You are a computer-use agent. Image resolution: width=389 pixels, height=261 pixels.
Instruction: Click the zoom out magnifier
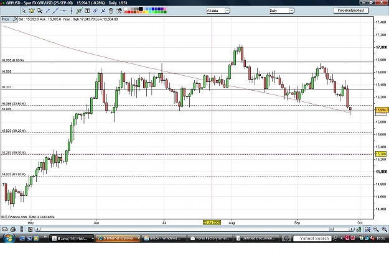[376, 229]
